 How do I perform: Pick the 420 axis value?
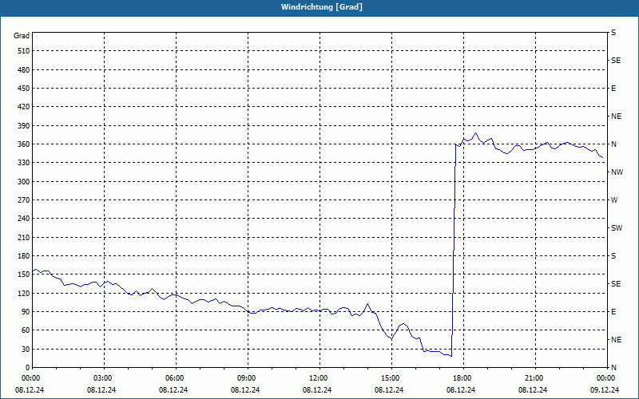click(x=24, y=107)
